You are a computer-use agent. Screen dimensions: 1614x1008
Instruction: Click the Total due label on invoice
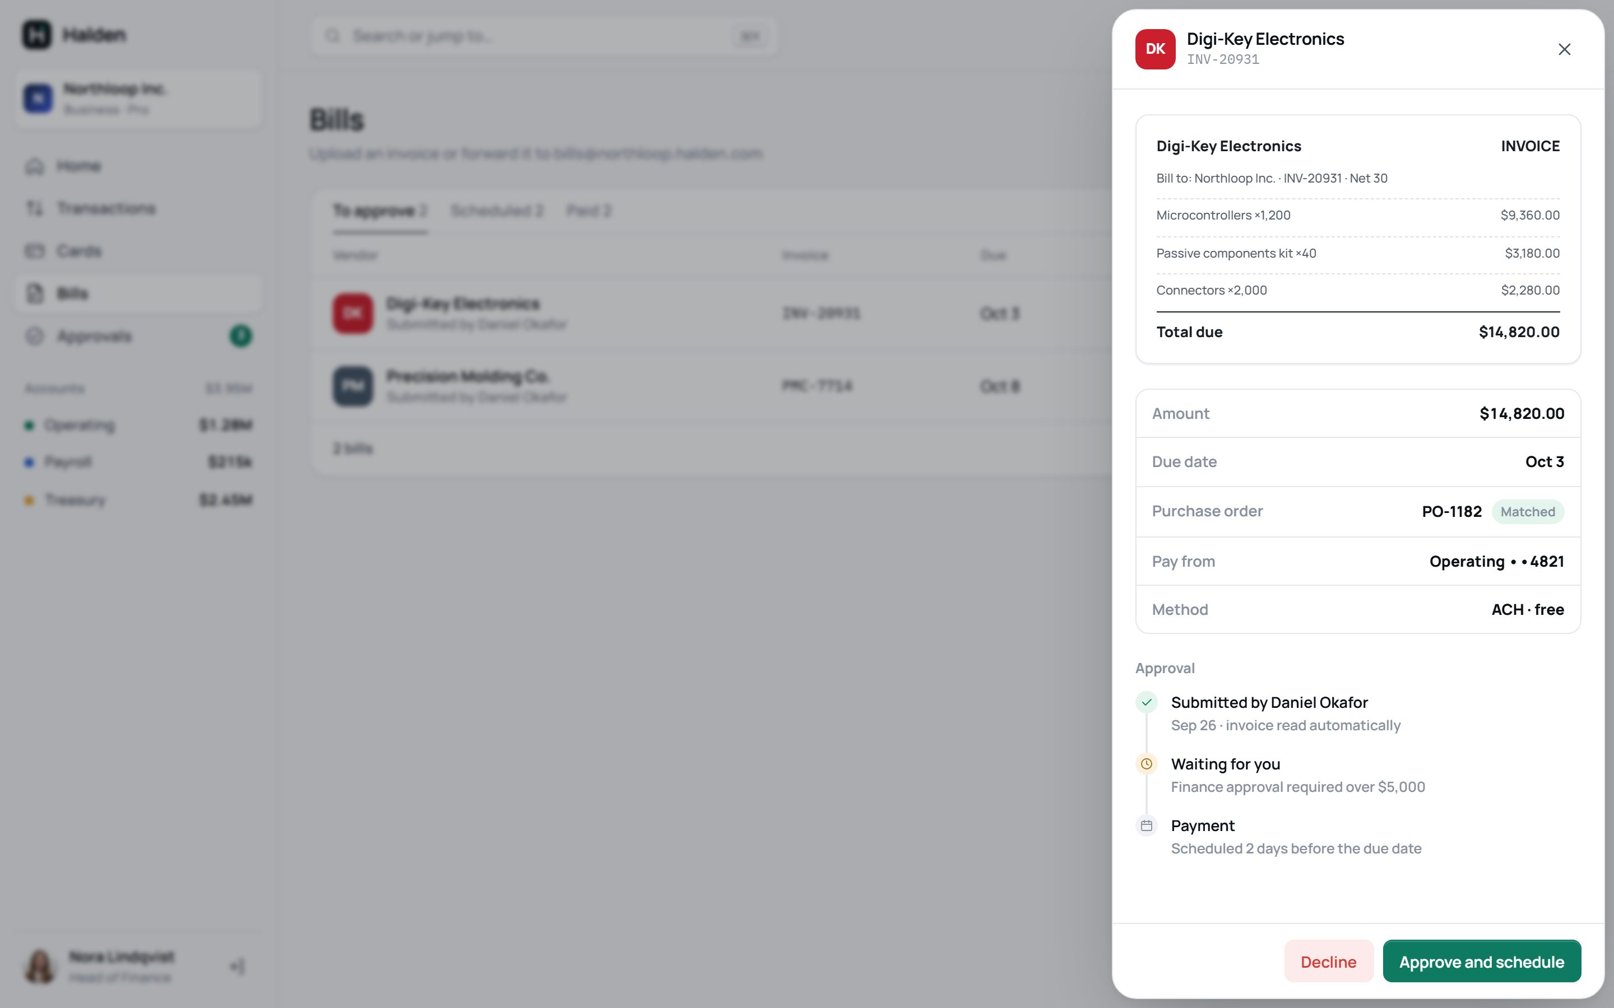tap(1189, 332)
